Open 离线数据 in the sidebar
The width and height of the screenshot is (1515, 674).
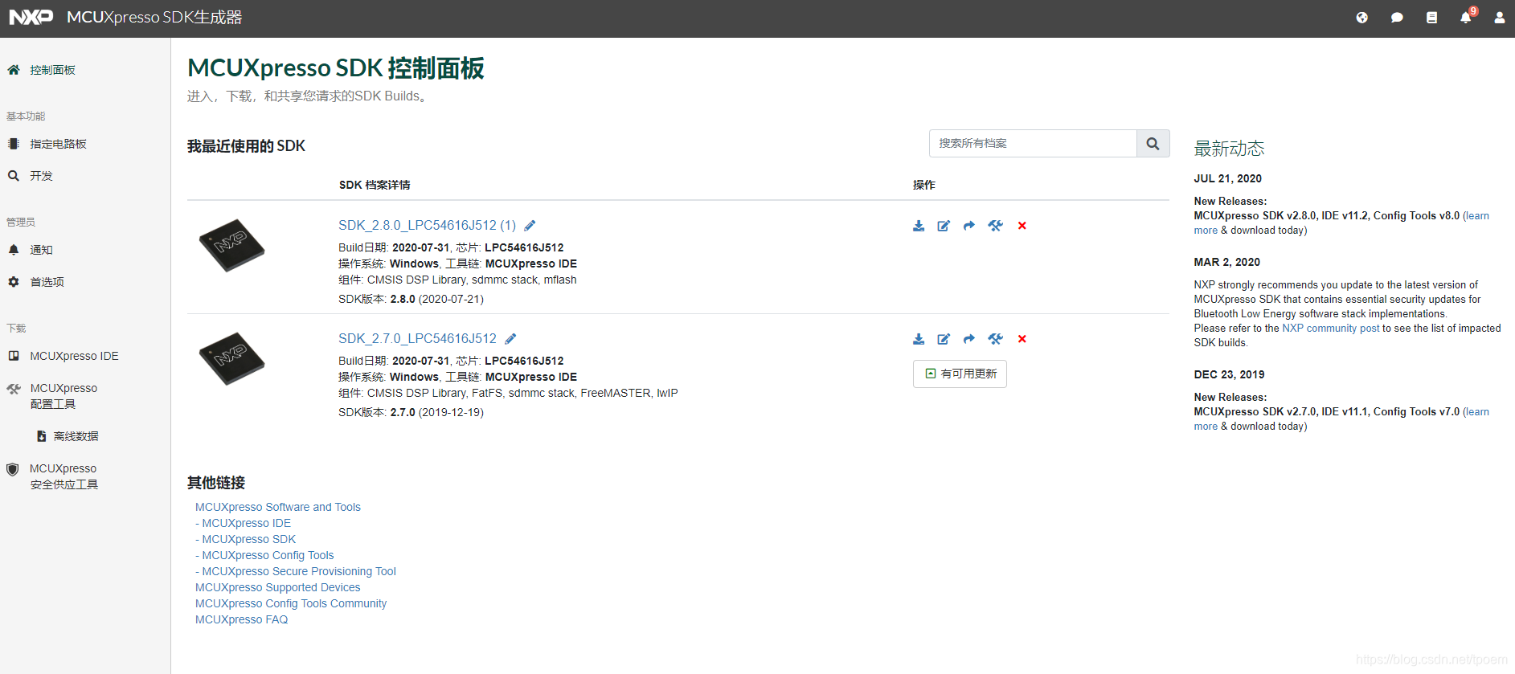click(68, 436)
